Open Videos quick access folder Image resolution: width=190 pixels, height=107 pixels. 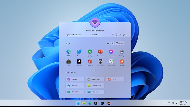coord(75,79)
